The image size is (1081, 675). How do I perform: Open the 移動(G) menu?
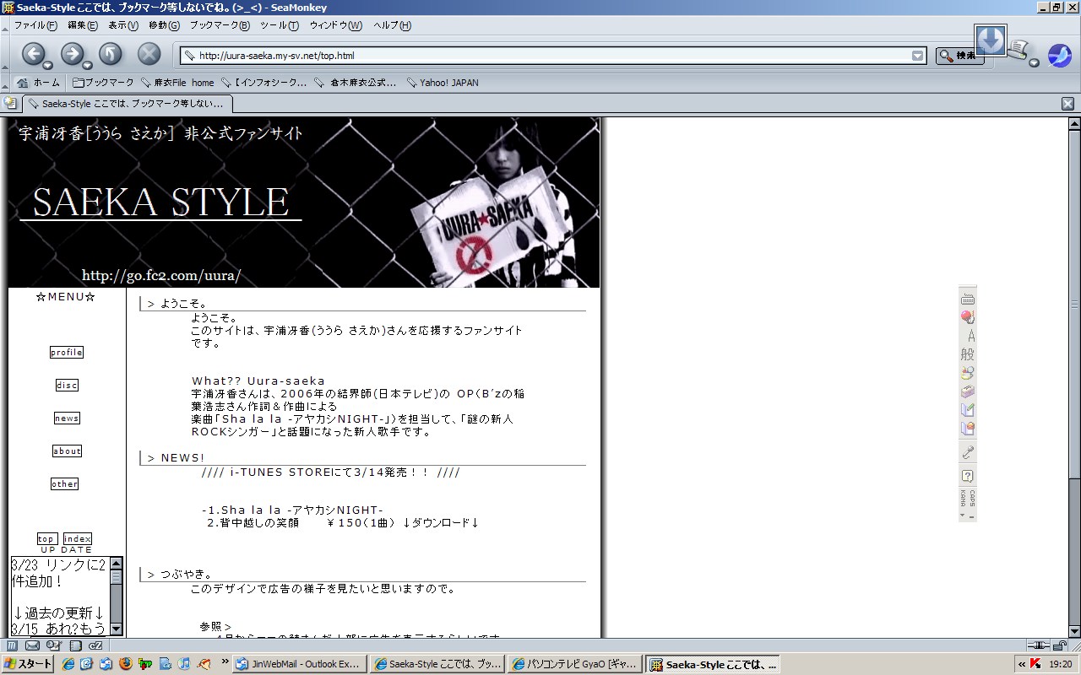coord(164,25)
